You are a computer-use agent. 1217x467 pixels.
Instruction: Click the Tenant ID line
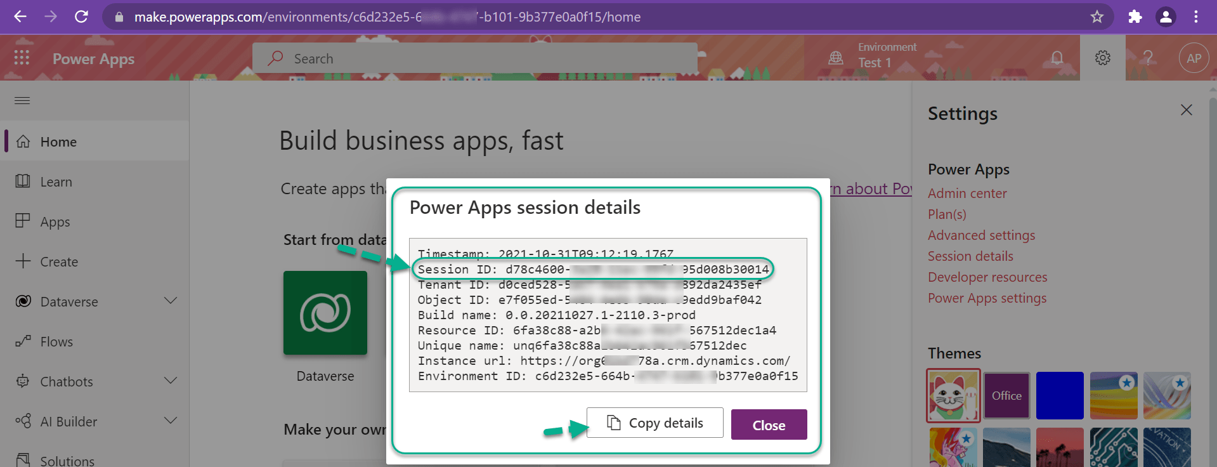(589, 284)
